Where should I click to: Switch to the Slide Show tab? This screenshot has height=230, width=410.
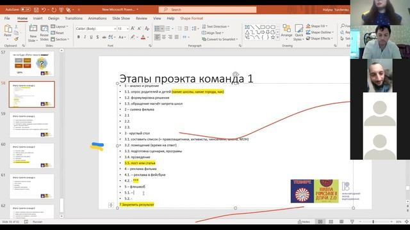121,19
